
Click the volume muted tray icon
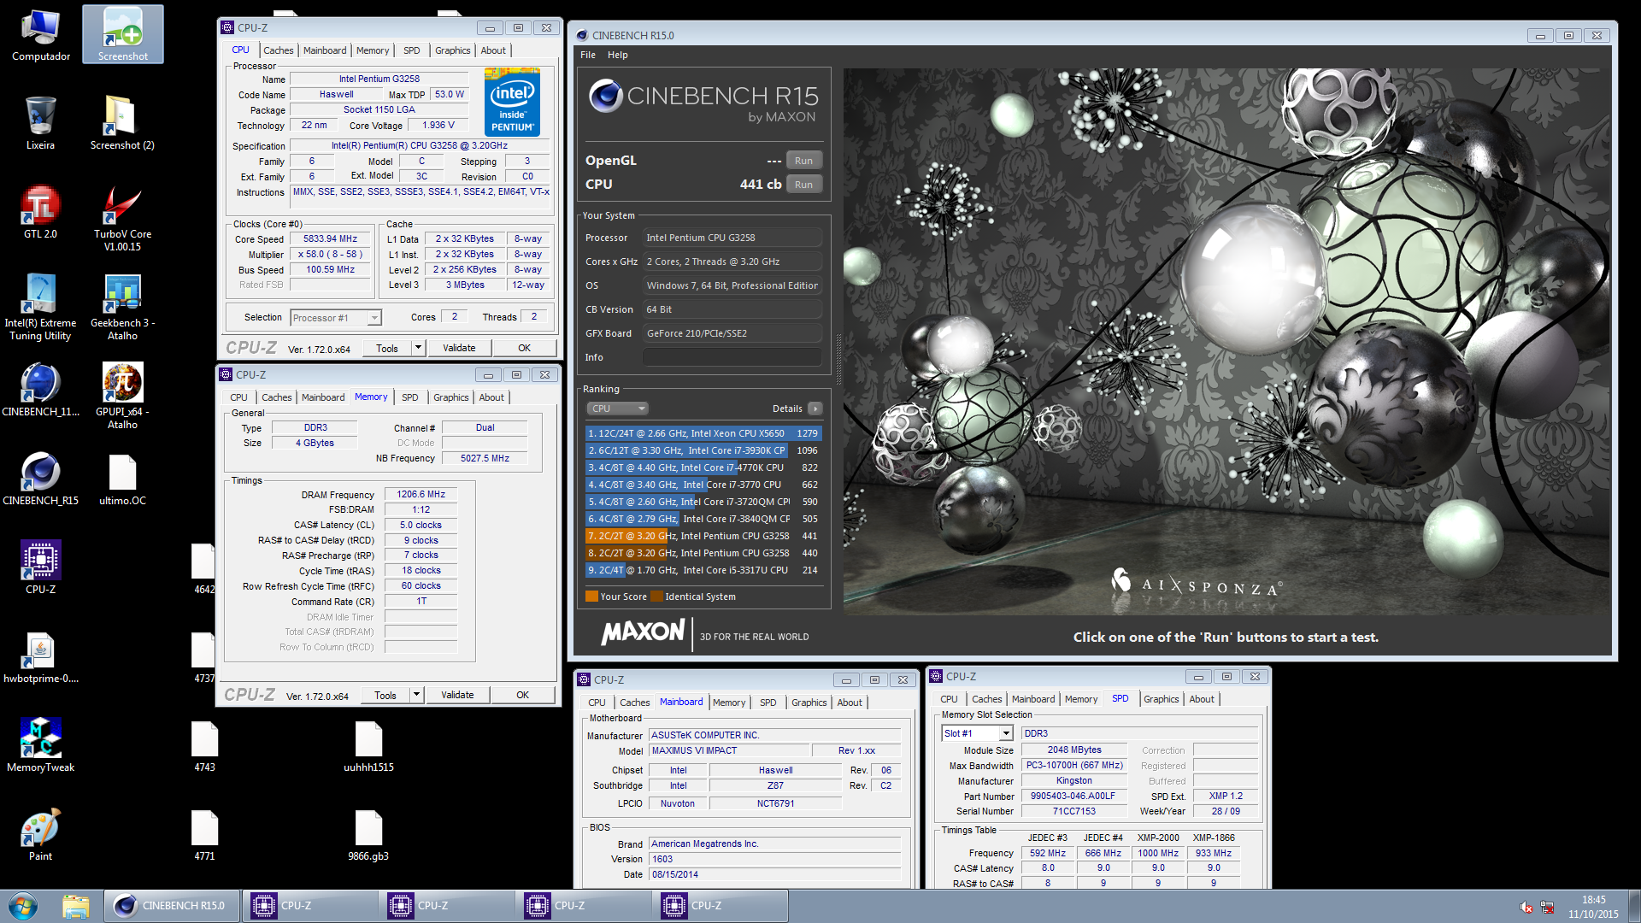(1526, 907)
